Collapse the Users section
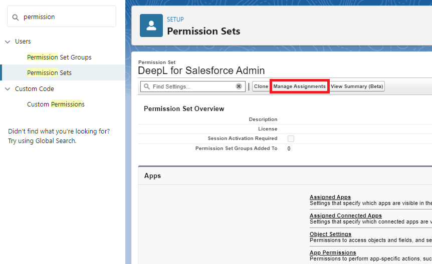432x264 pixels. (8, 41)
